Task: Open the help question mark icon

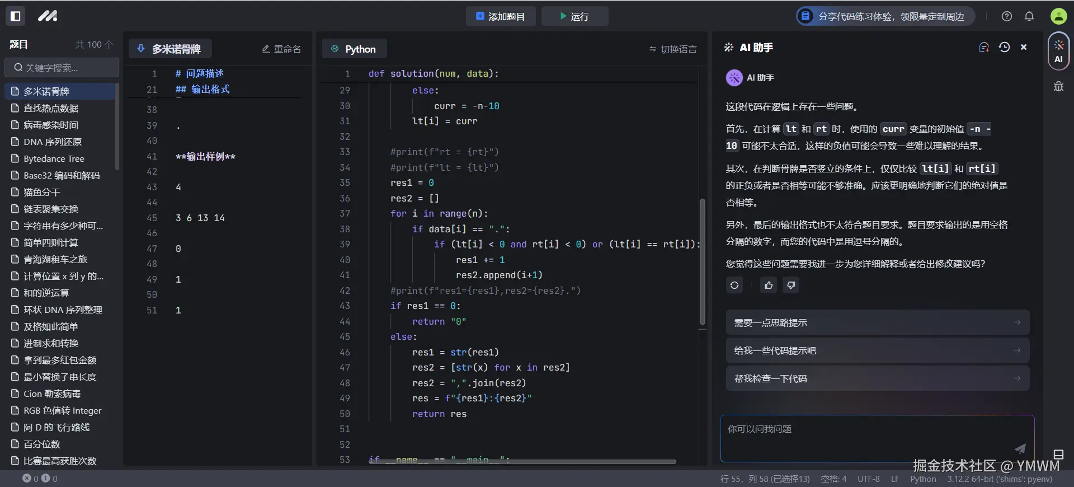Action: click(x=1007, y=16)
